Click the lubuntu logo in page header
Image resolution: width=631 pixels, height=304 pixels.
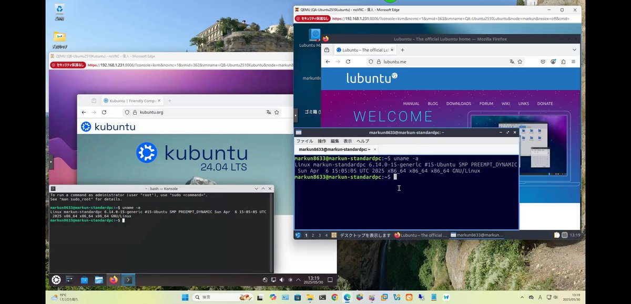point(372,78)
